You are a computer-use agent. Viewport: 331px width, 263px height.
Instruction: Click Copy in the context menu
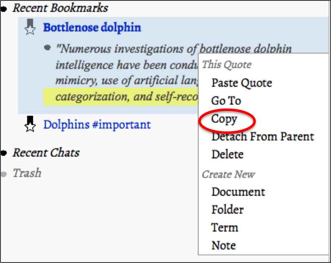coord(224,119)
